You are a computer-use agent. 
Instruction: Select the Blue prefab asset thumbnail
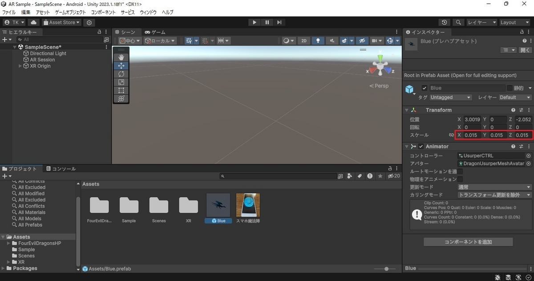pos(218,205)
